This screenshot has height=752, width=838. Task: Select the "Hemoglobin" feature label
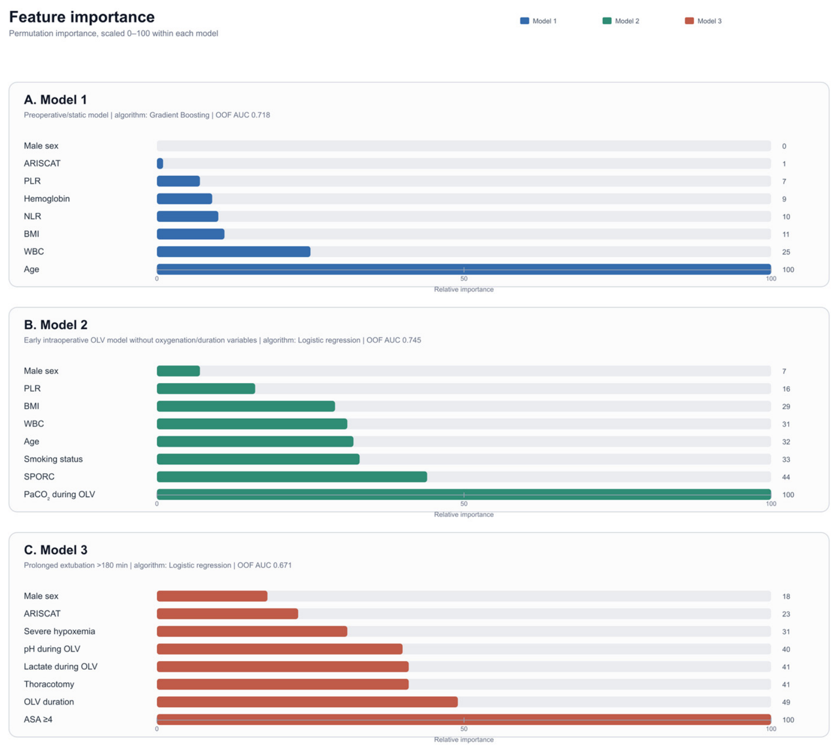point(47,199)
